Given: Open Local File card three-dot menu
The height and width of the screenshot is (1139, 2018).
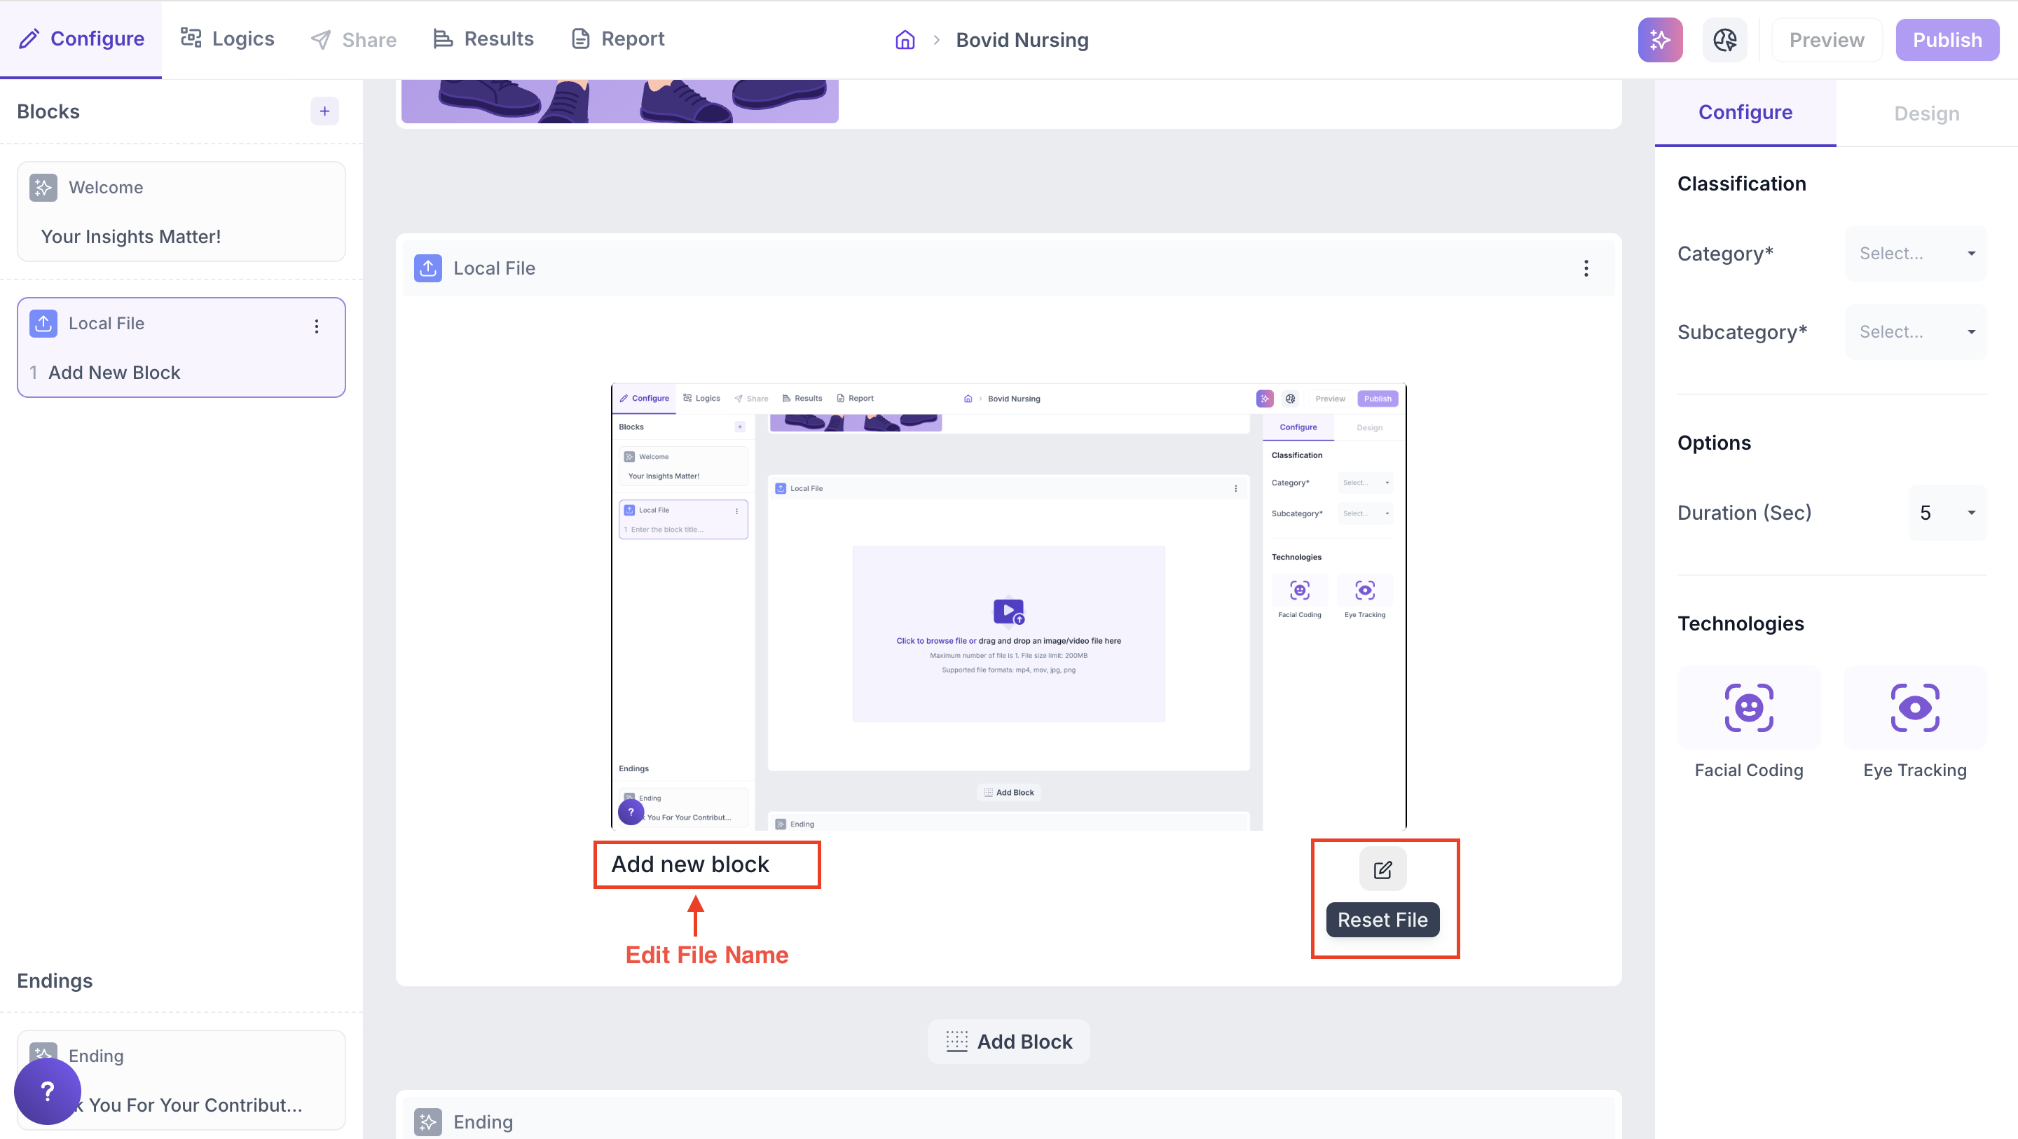Looking at the screenshot, I should click(1586, 269).
